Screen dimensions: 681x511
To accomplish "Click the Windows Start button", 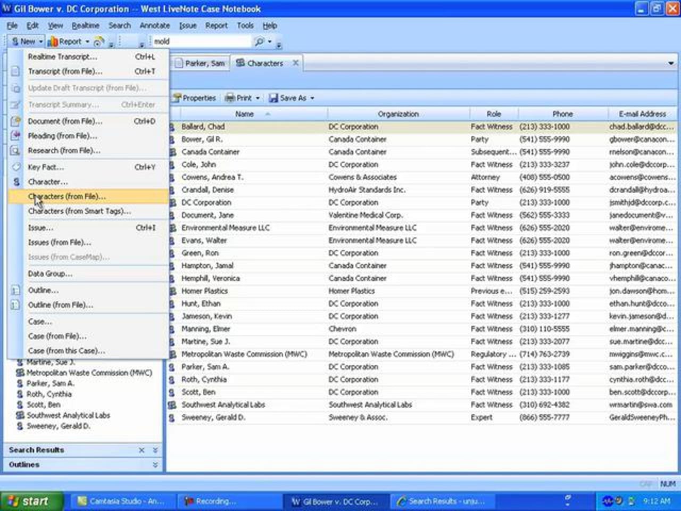I will click(31, 501).
